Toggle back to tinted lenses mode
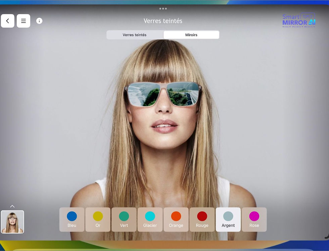Image resolution: width=329 pixels, height=251 pixels. [x=135, y=35]
